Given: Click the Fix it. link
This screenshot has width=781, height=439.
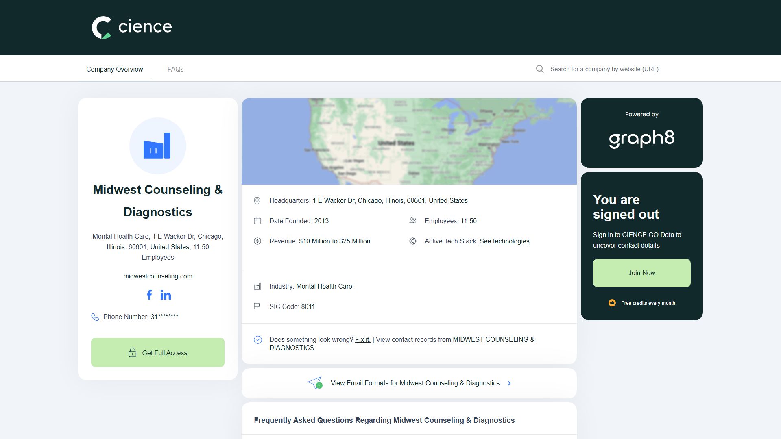Looking at the screenshot, I should (363, 339).
